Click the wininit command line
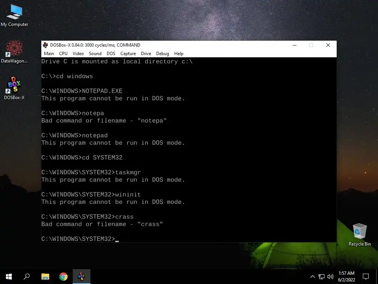The height and width of the screenshot is (284, 378). [91, 195]
